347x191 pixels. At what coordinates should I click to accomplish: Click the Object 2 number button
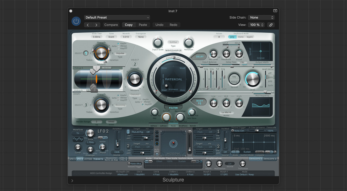(x=135, y=64)
